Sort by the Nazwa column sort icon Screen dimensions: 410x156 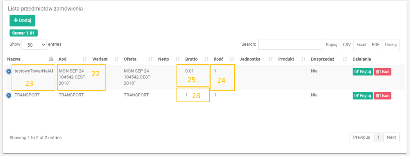coord(51,59)
